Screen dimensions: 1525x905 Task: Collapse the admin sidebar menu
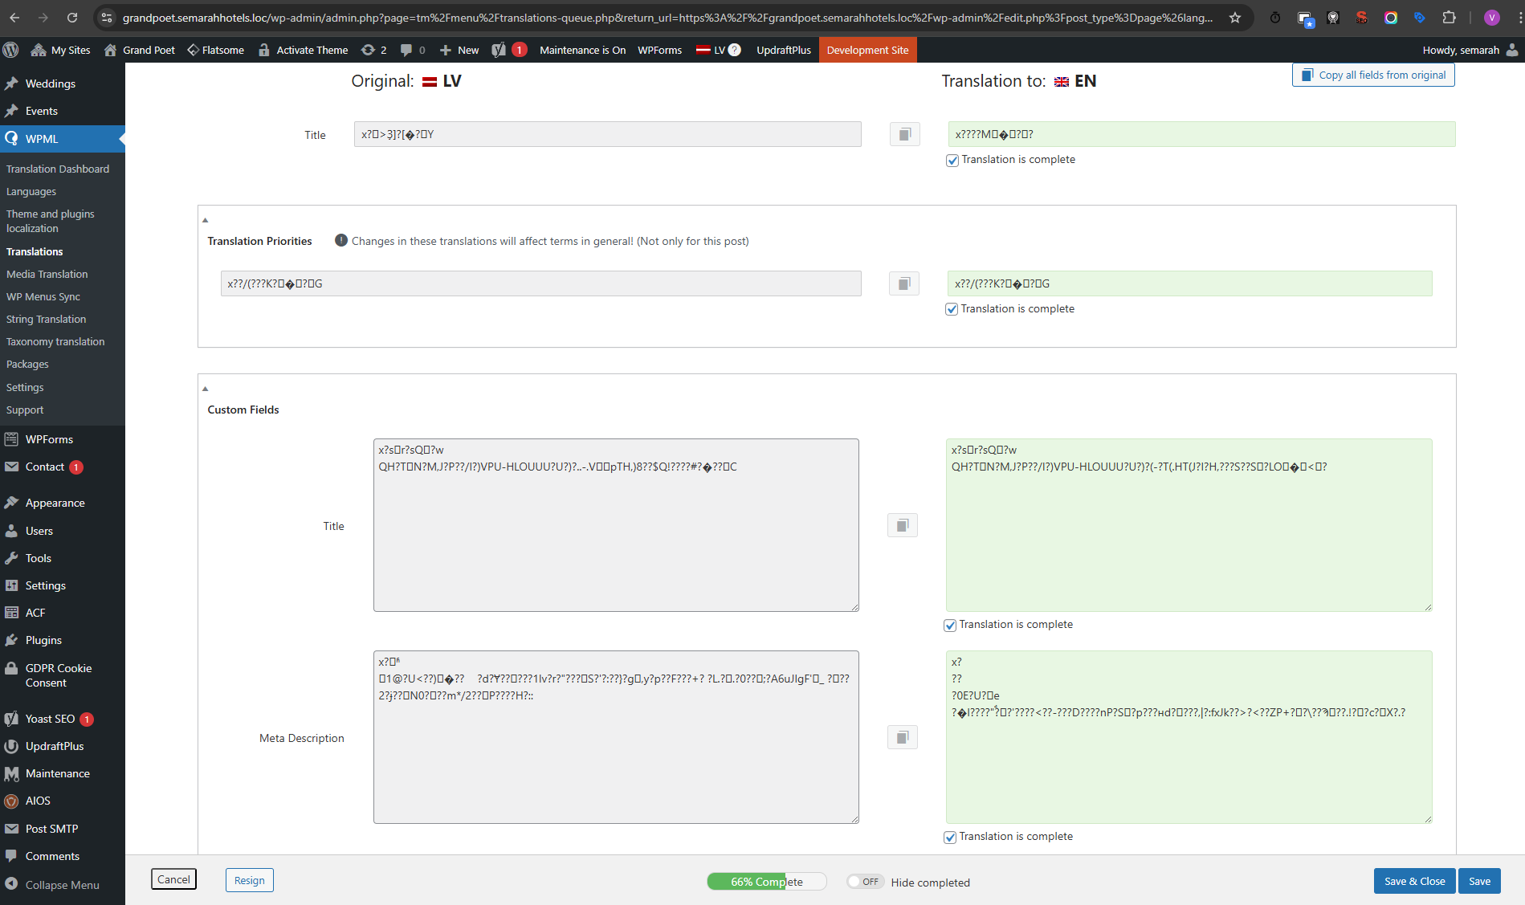(x=53, y=885)
